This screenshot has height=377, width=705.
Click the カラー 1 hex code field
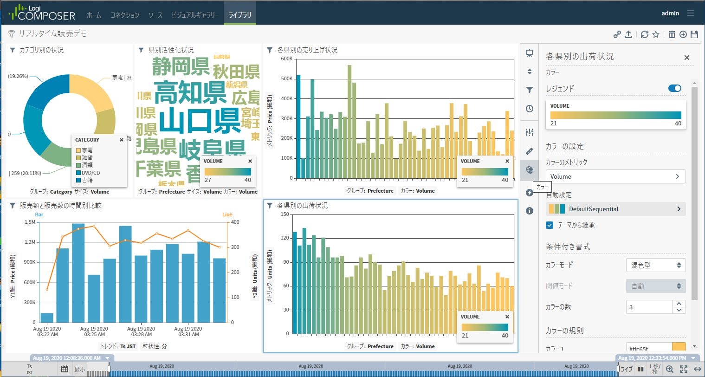point(649,348)
